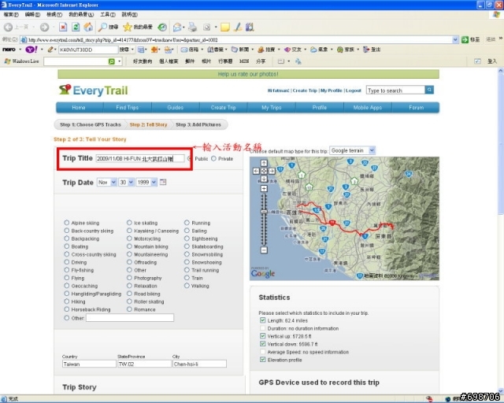Screen dimensions: 504x403
Task: Open Favorites star icon
Action: pos(128,28)
